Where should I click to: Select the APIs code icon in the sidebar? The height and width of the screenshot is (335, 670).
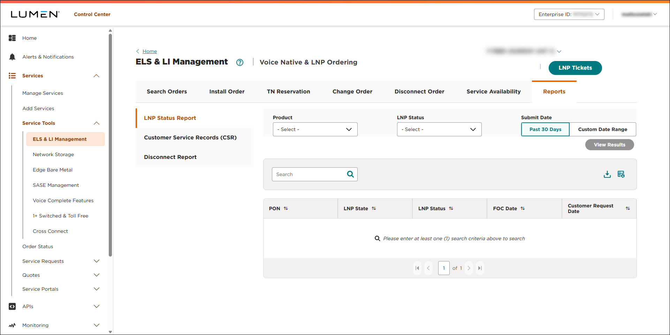coord(12,306)
